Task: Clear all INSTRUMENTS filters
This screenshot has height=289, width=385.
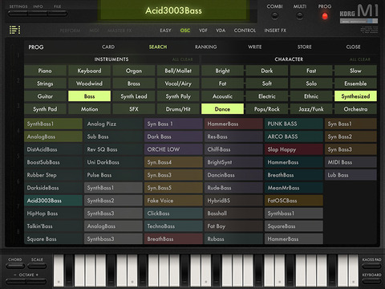Action: 182,59
